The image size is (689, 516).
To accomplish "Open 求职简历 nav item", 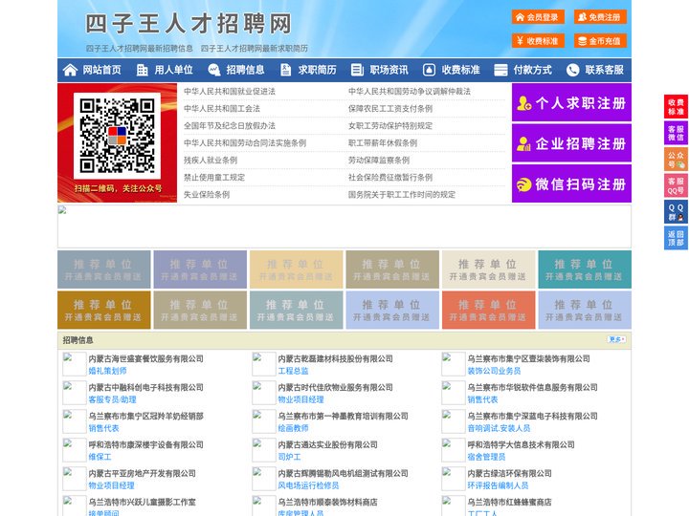I will click(318, 70).
